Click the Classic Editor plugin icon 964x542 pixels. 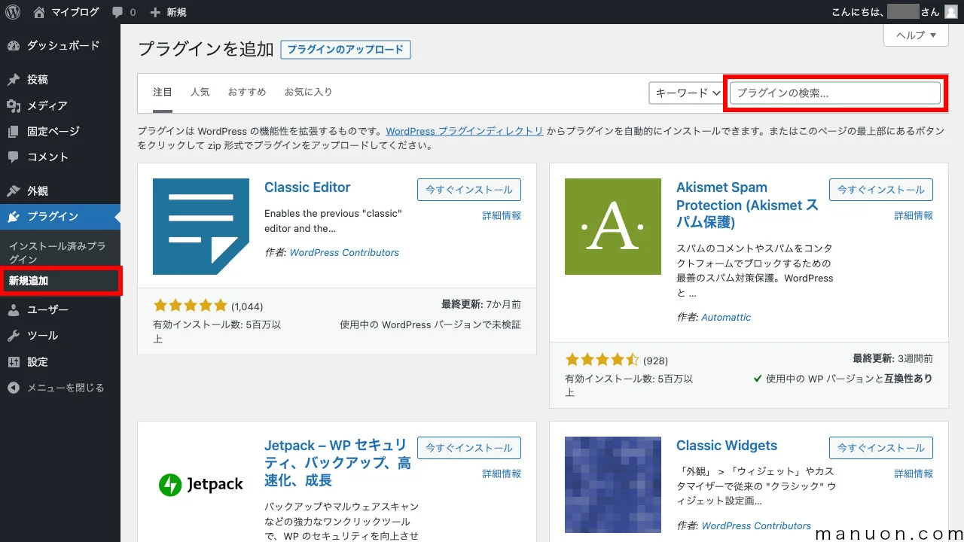click(x=201, y=227)
